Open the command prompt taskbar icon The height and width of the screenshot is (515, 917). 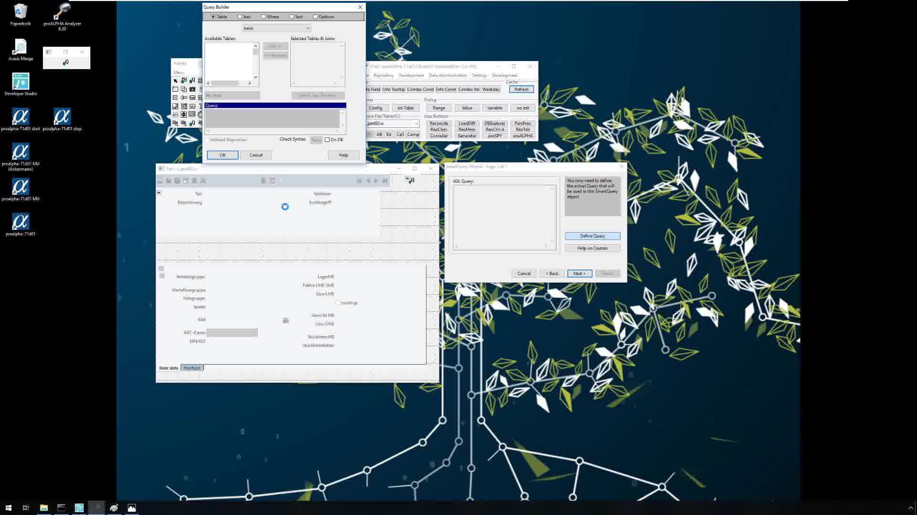pyautogui.click(x=61, y=508)
